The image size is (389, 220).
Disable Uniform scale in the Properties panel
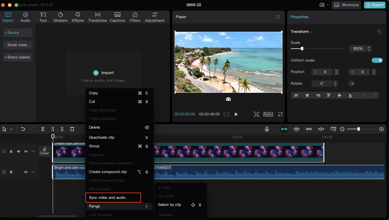pyautogui.click(x=377, y=60)
